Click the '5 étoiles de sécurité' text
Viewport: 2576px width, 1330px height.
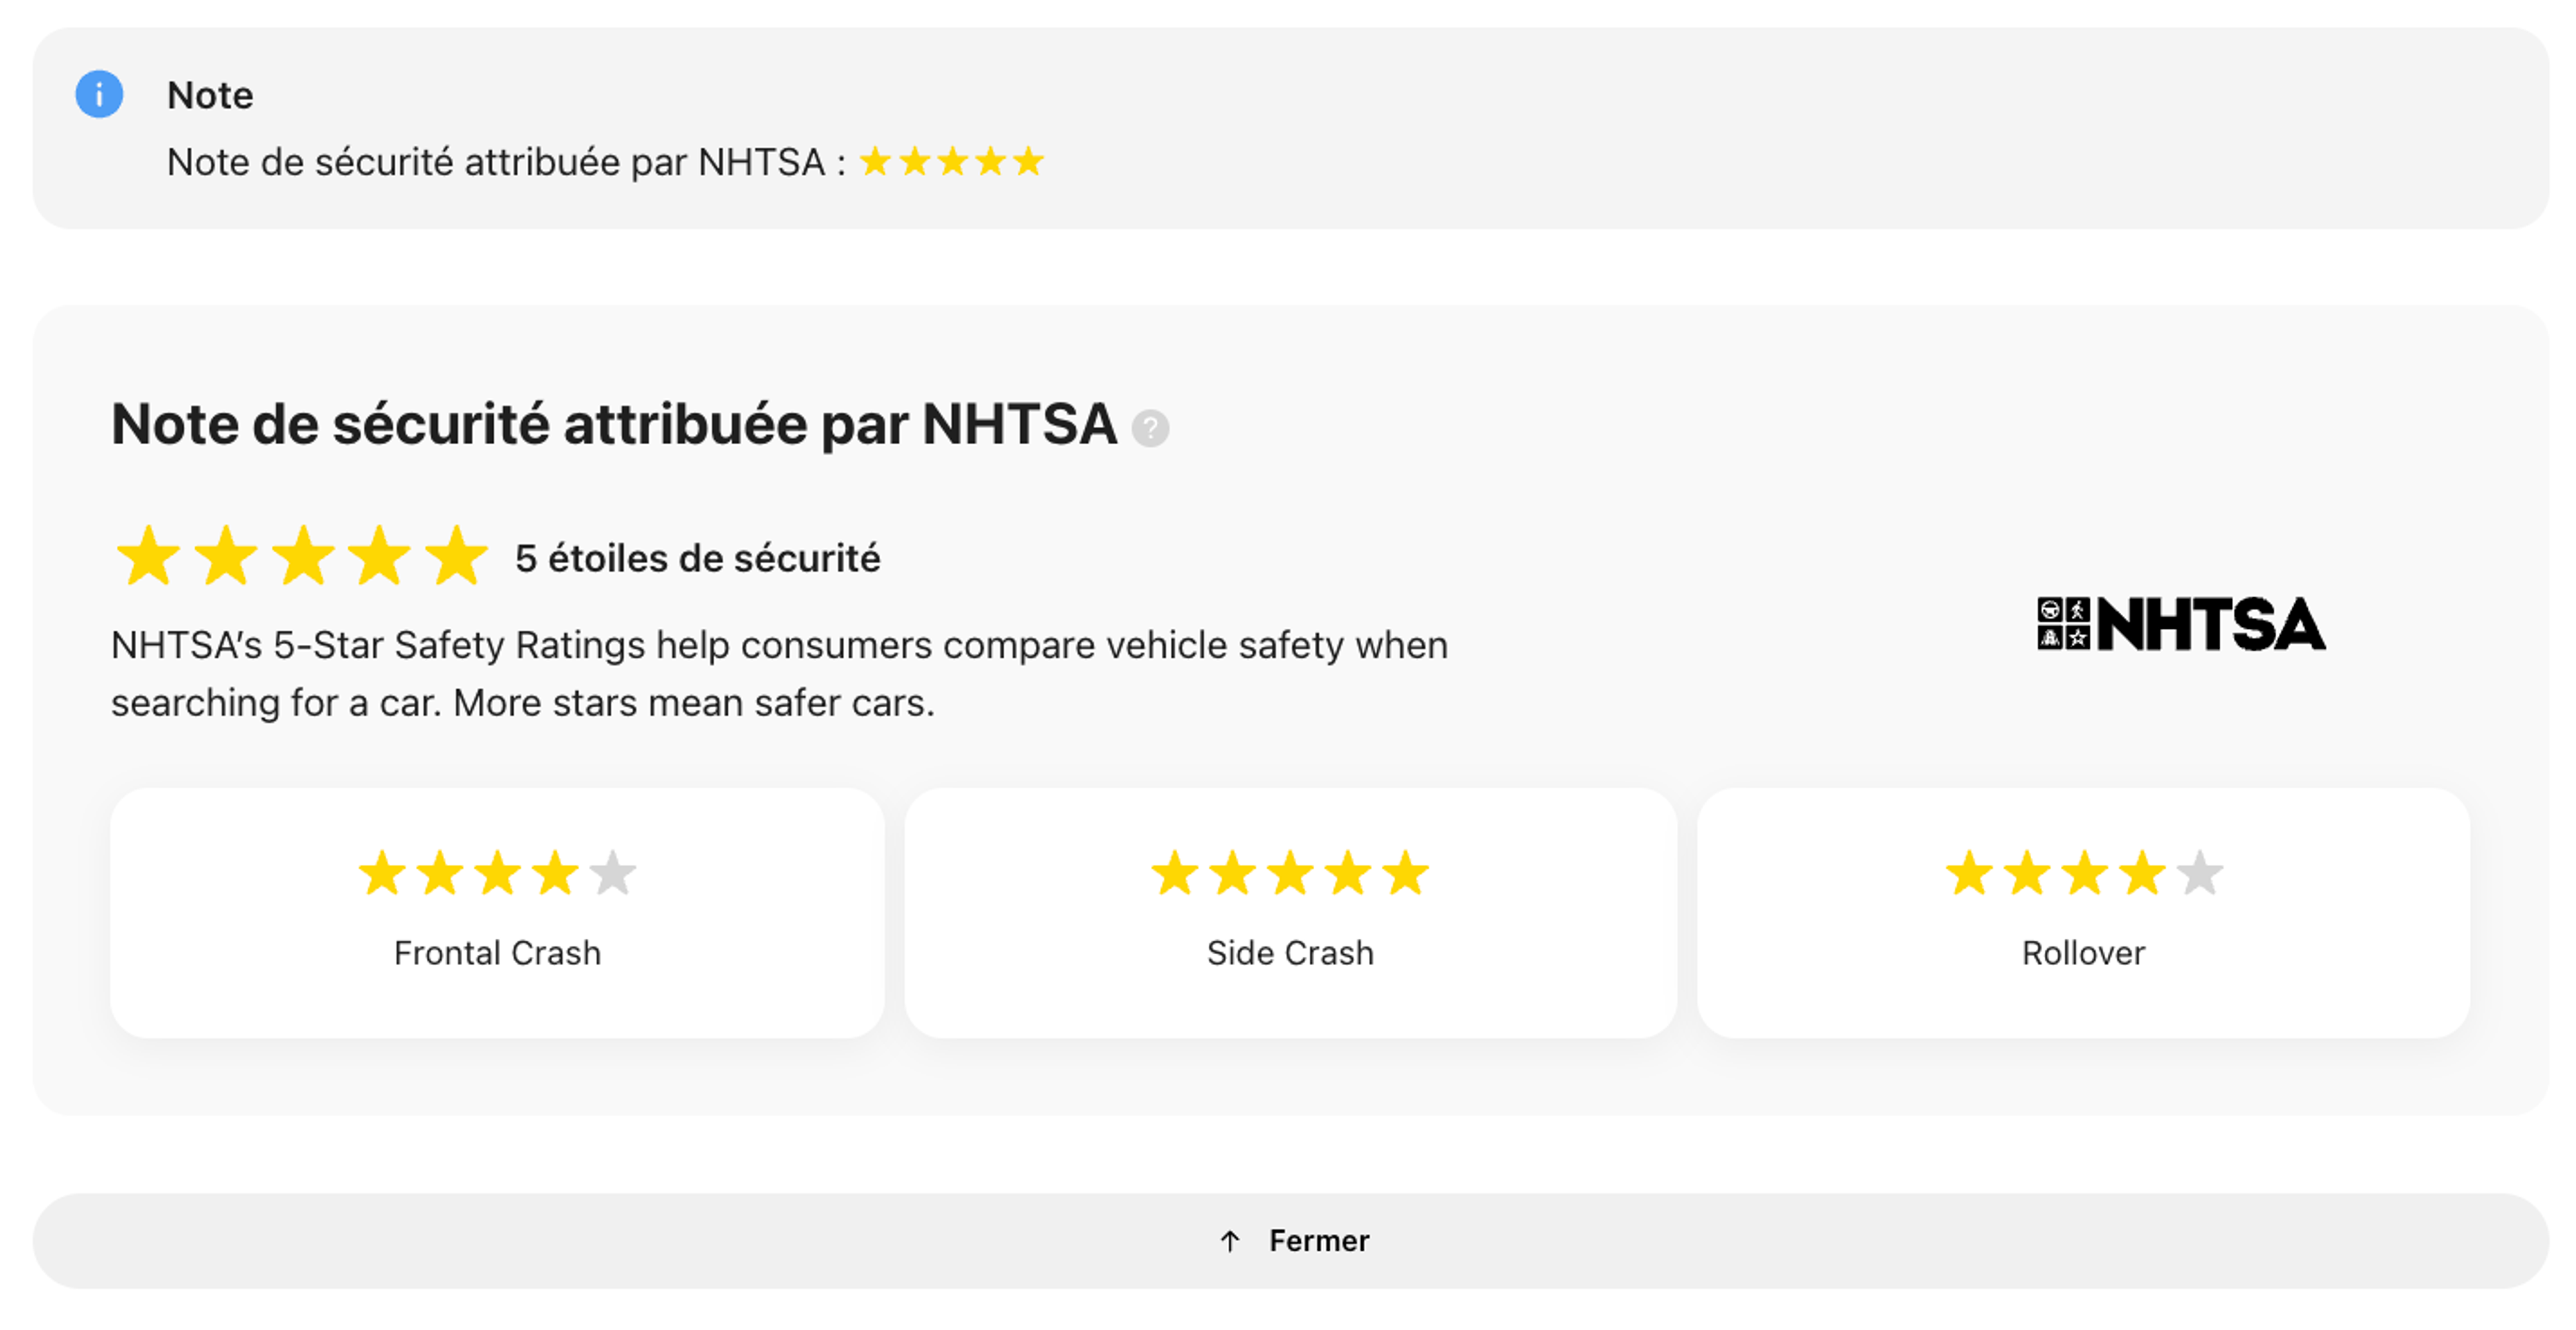(697, 558)
